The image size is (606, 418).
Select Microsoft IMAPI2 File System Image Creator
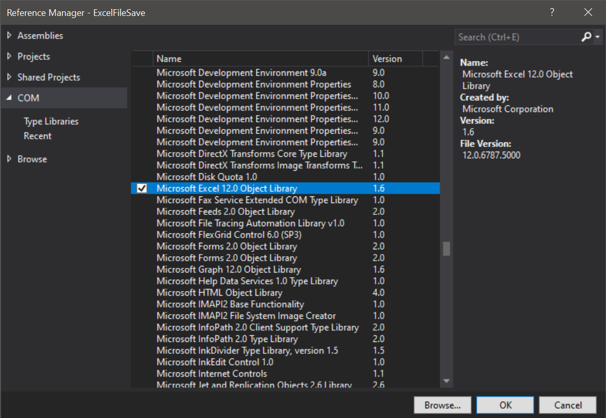coord(285,316)
